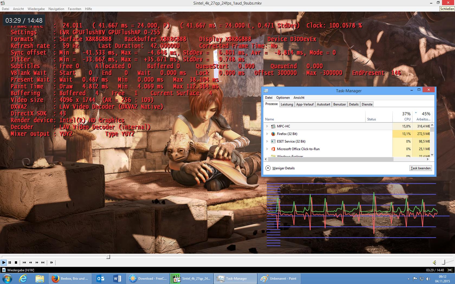Switch to the Download - FreeC... taskbar window
Screen dimensions: 455x284
[148, 278]
